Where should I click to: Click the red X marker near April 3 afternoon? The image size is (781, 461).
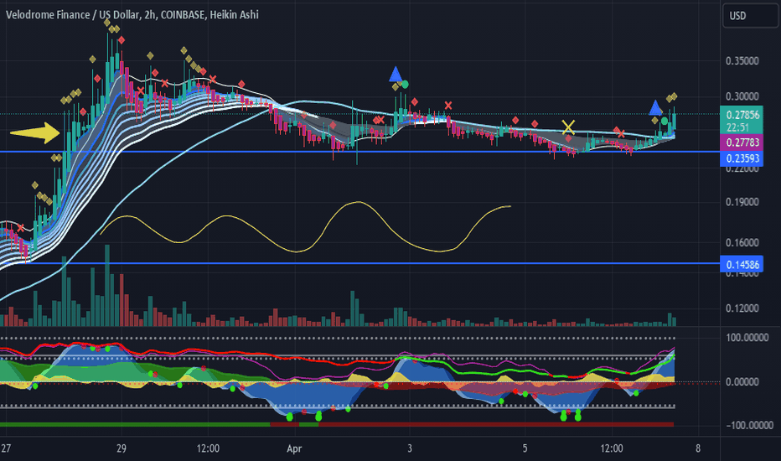click(x=448, y=105)
